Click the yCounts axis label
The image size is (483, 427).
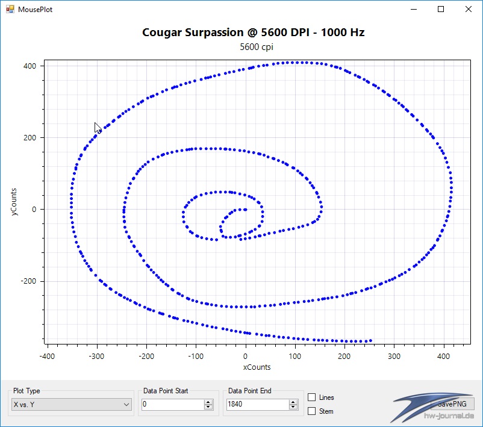14,202
